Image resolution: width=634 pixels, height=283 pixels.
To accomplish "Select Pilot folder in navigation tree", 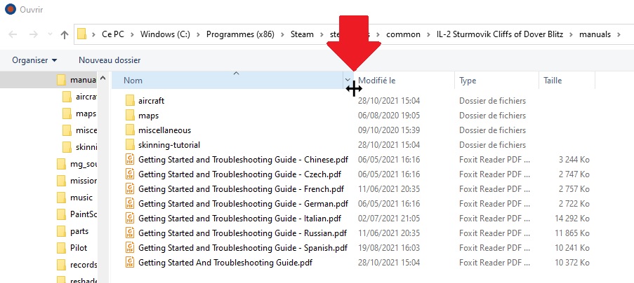I will (x=72, y=247).
